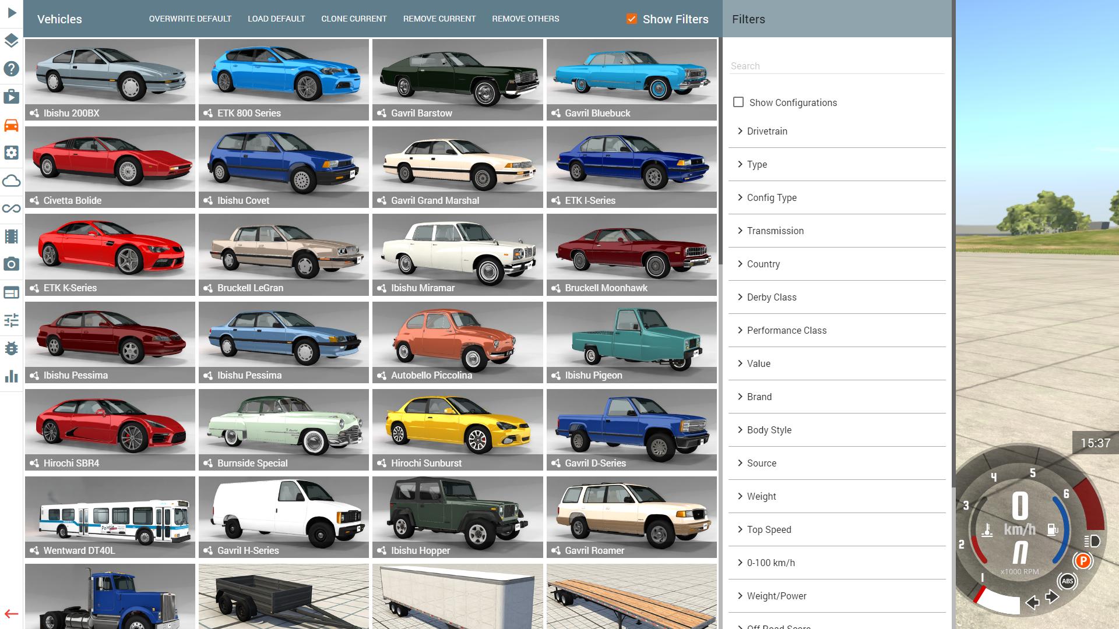
Task: Click the red back arrow icon
Action: click(11, 613)
